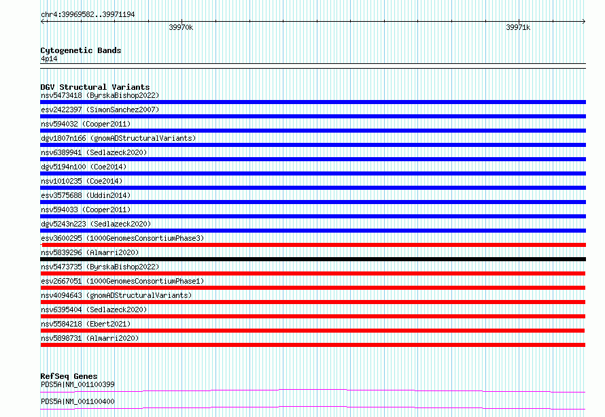Screen dimensions: 605x417
Task: Click the 39970k ruler tick label
Action: (181, 27)
